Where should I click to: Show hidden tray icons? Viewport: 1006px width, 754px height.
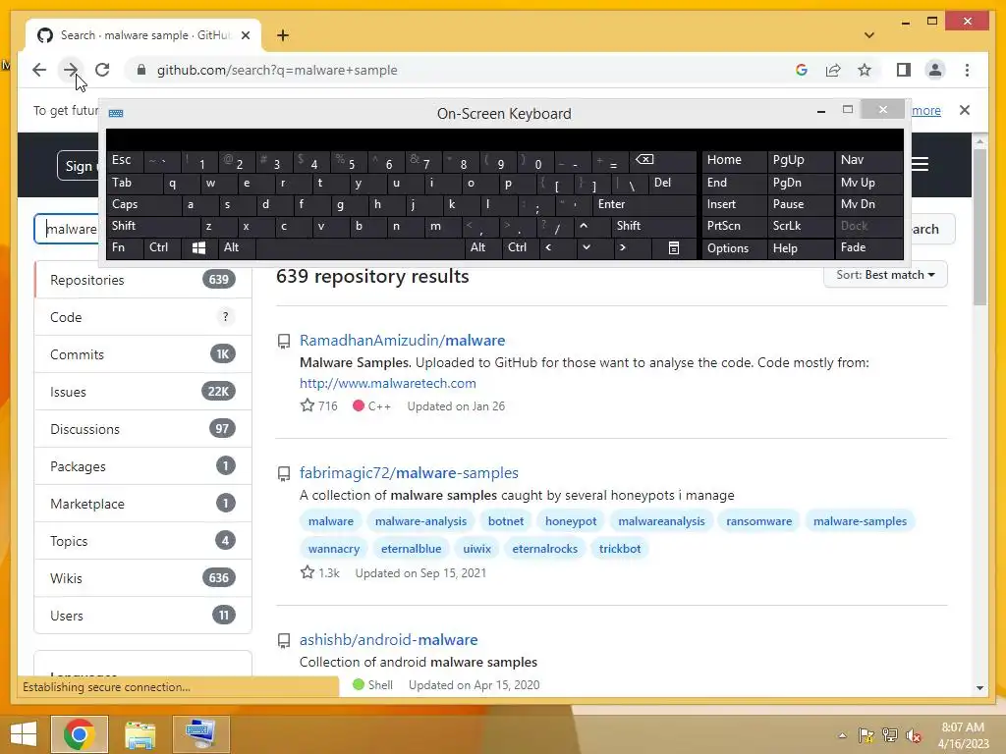coord(842,735)
